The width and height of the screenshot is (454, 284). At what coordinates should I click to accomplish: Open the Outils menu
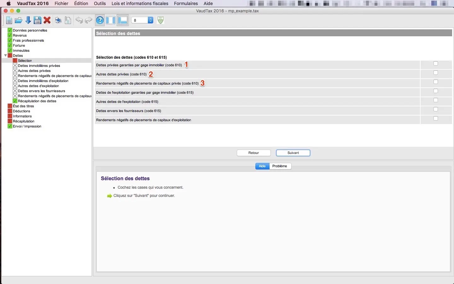100,3
